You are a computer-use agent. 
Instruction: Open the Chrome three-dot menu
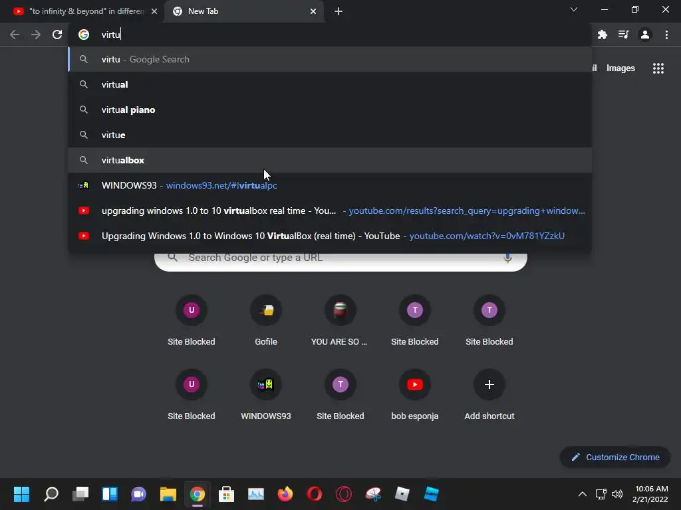(x=666, y=35)
